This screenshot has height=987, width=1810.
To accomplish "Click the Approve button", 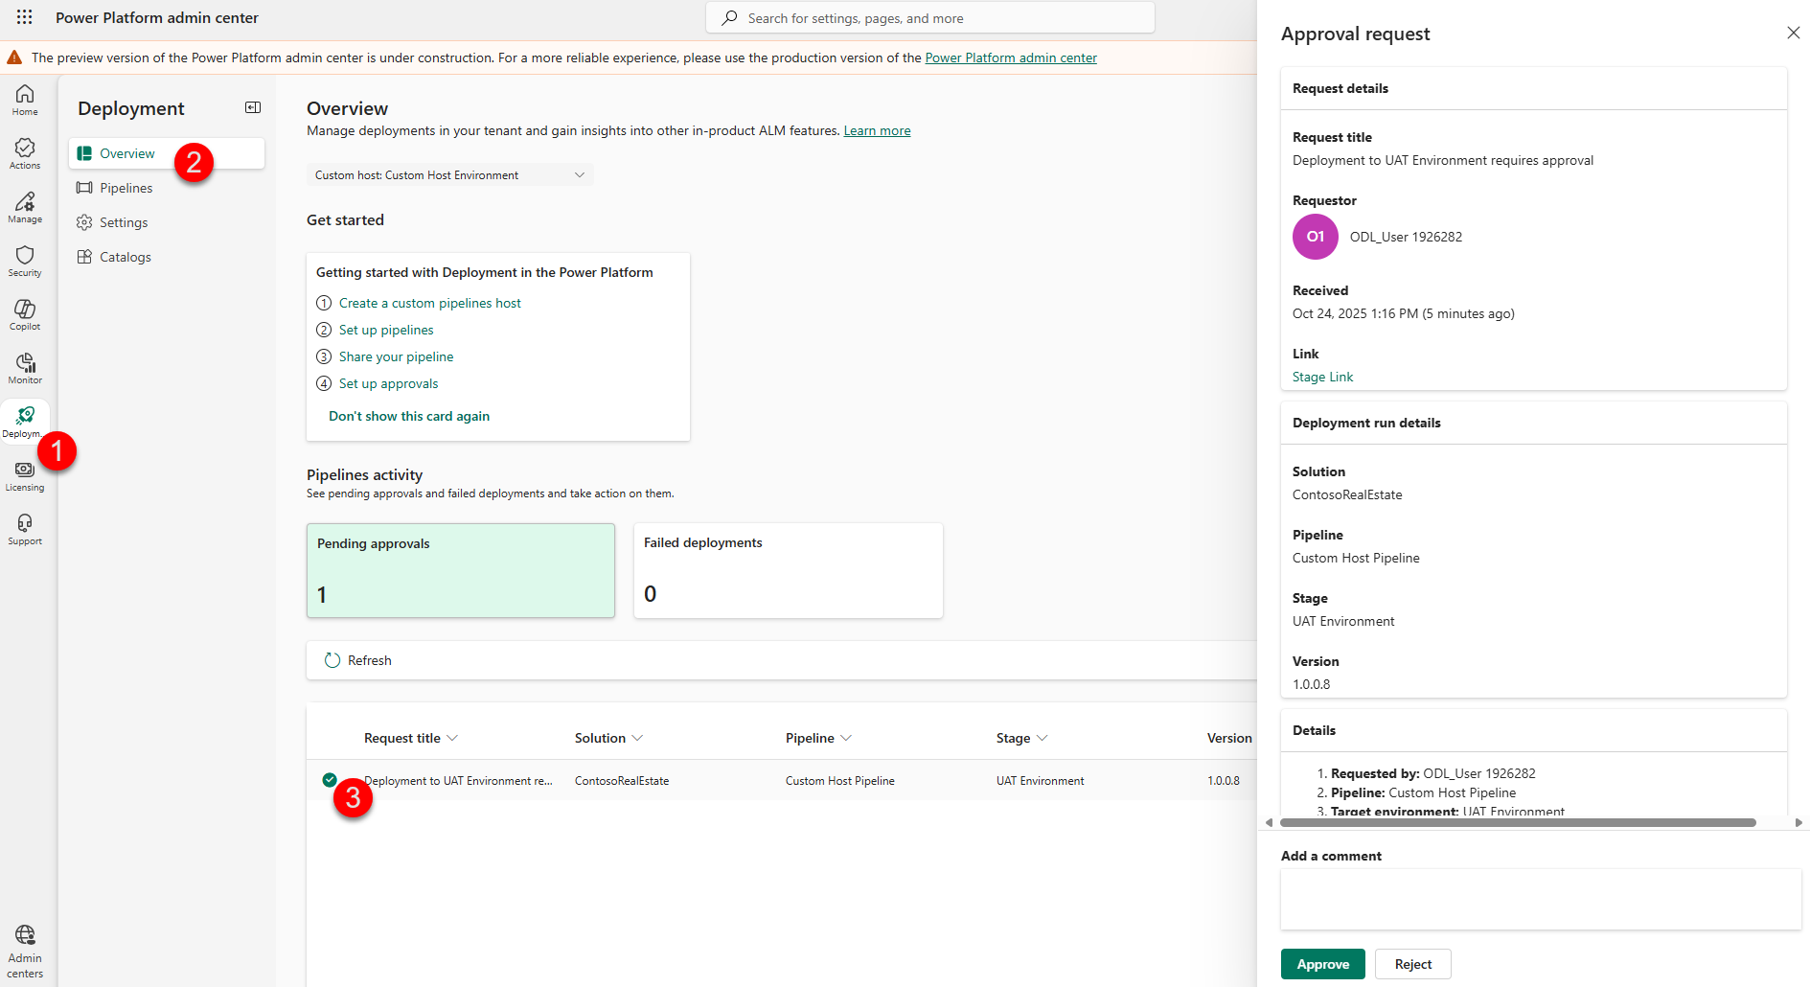I will pyautogui.click(x=1322, y=964).
